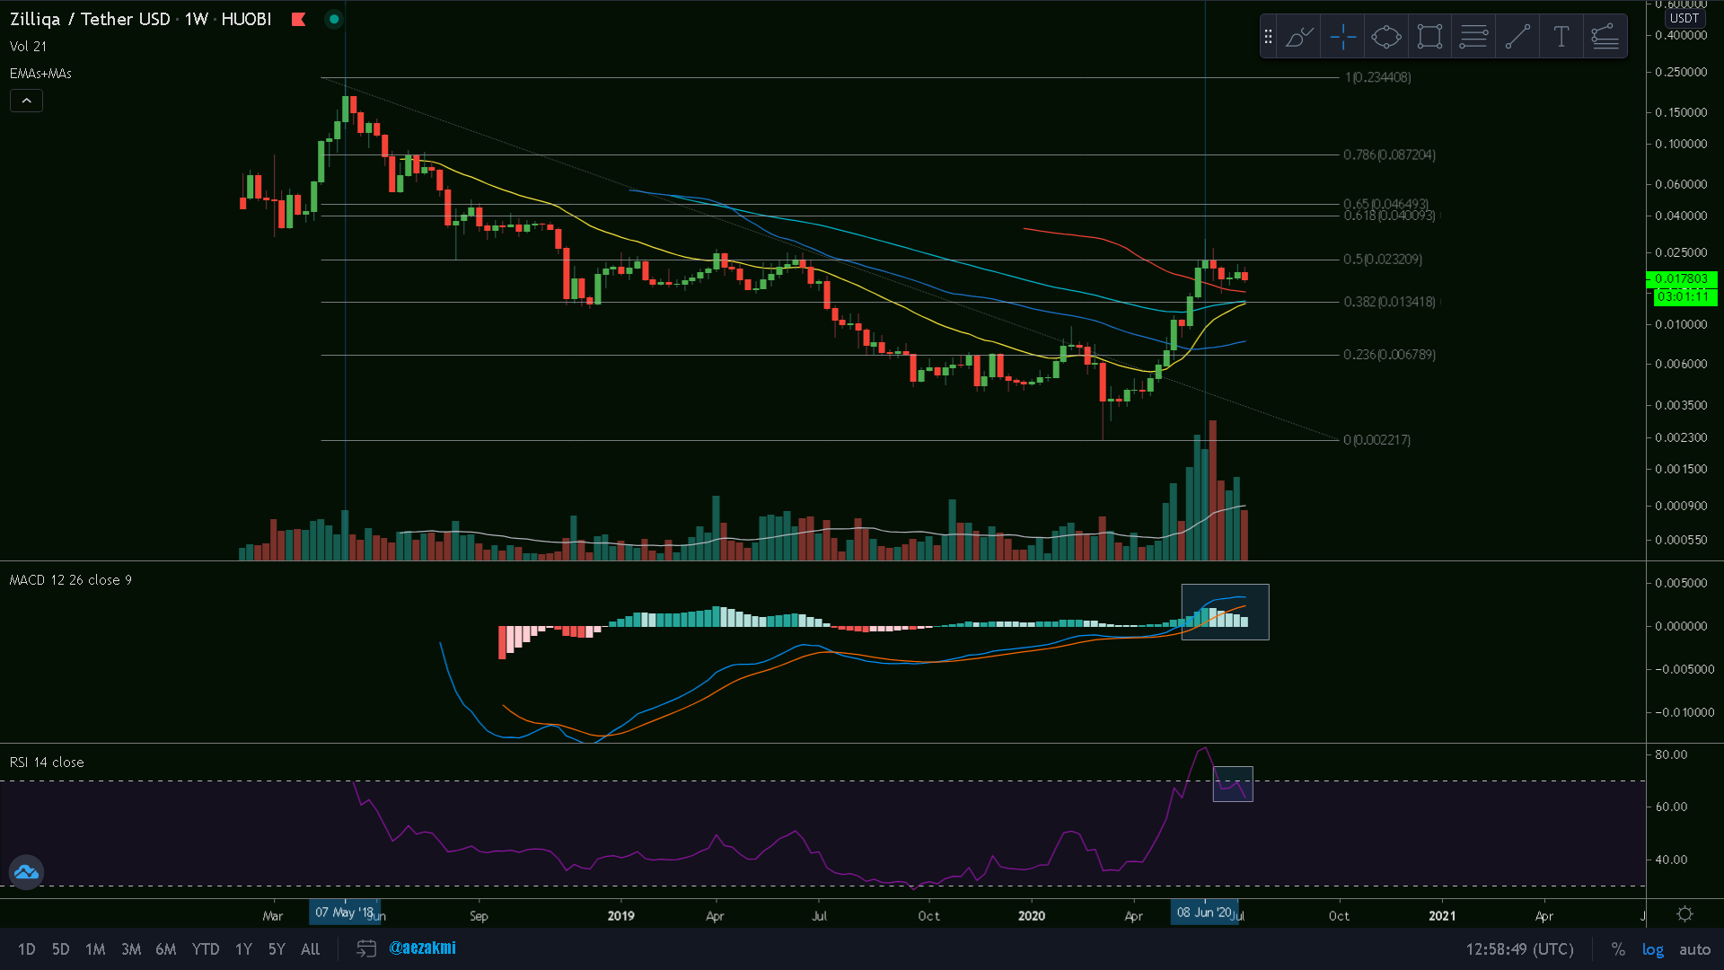Click the green 0.017803 price label
This screenshot has height=970, width=1724.
click(1681, 279)
